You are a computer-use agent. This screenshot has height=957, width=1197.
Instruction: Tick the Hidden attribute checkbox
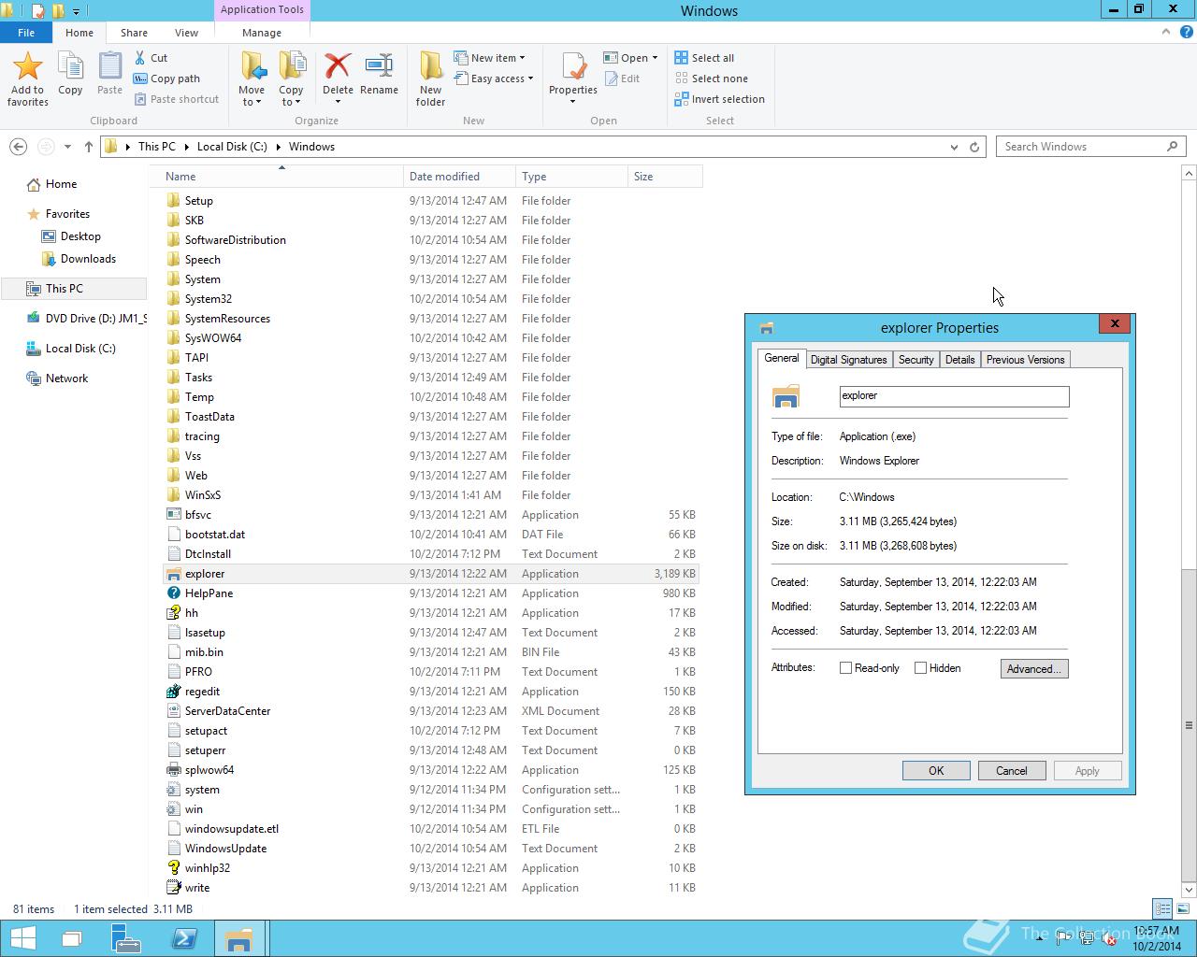[921, 668]
